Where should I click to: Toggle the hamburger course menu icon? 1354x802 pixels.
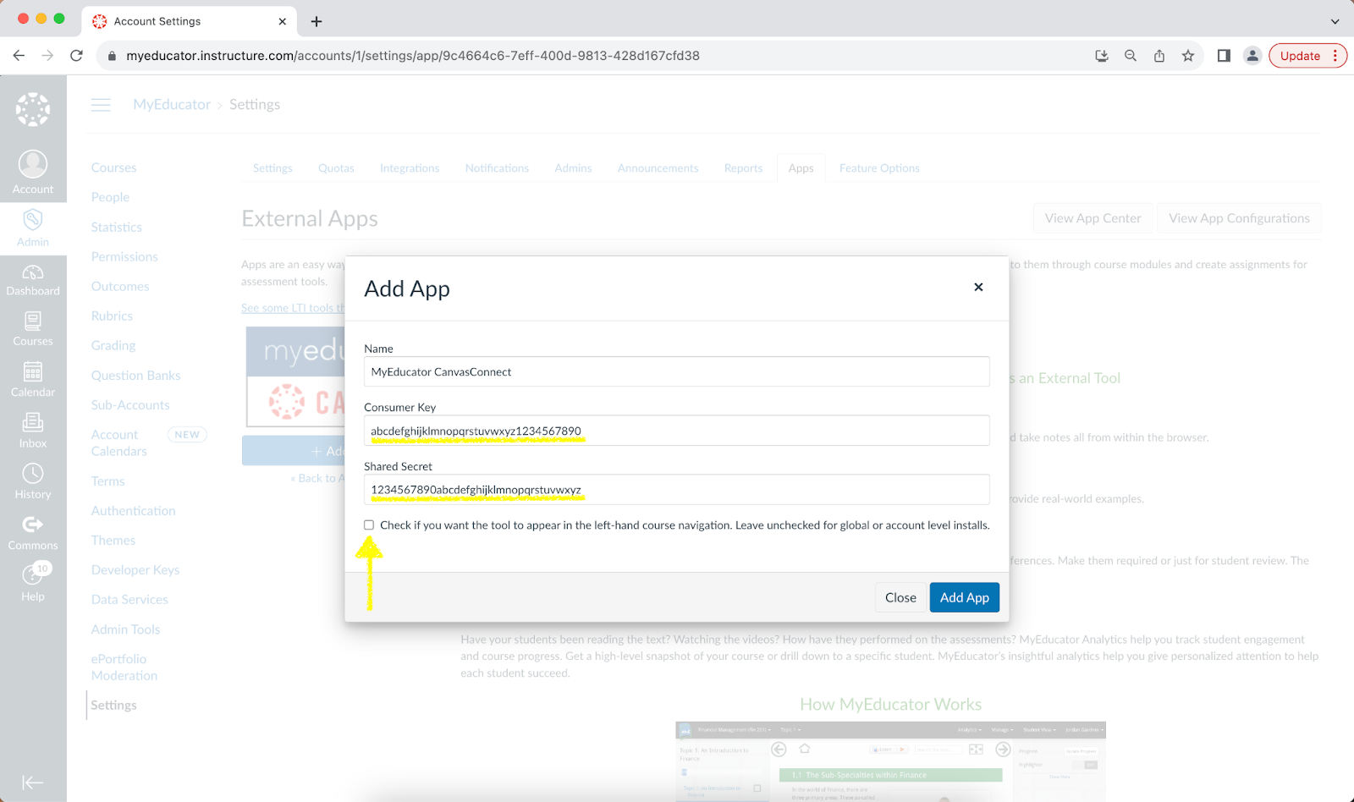[101, 105]
